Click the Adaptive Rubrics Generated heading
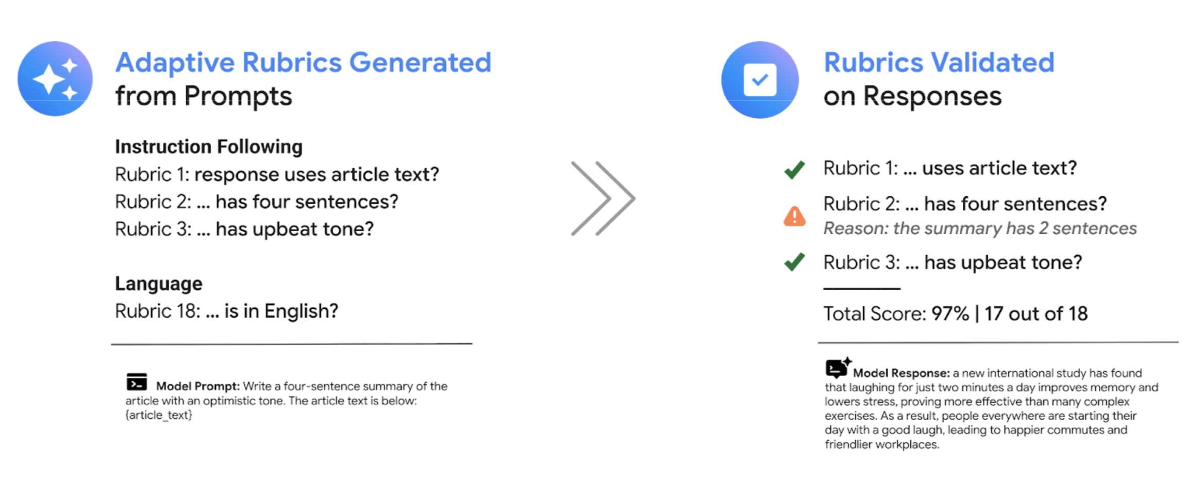 [303, 63]
